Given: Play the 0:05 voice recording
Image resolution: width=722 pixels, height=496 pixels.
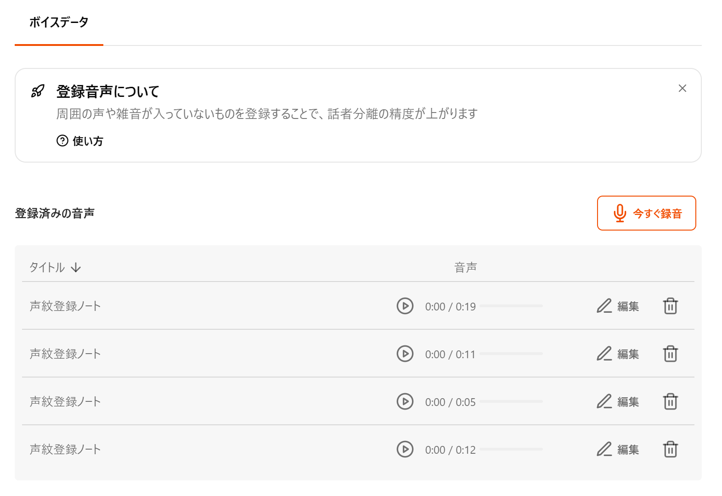Looking at the screenshot, I should pyautogui.click(x=405, y=401).
